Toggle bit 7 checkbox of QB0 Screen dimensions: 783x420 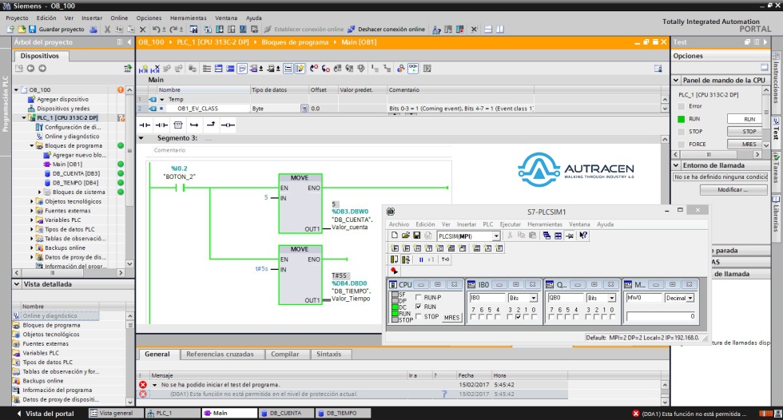point(551,317)
